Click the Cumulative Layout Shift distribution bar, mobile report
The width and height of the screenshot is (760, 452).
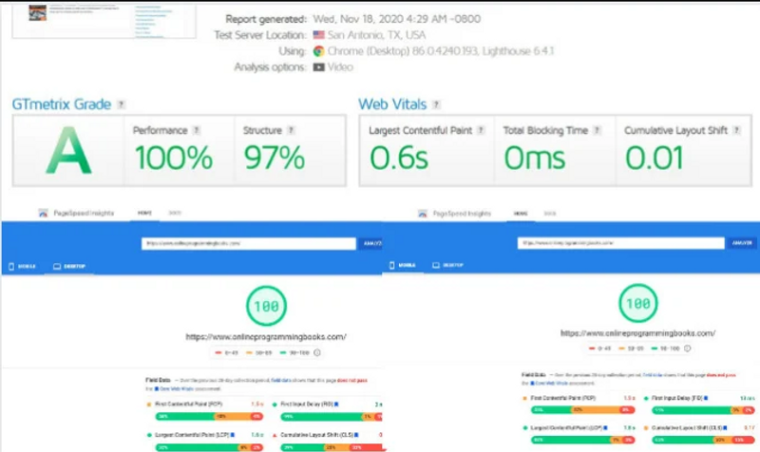703,440
